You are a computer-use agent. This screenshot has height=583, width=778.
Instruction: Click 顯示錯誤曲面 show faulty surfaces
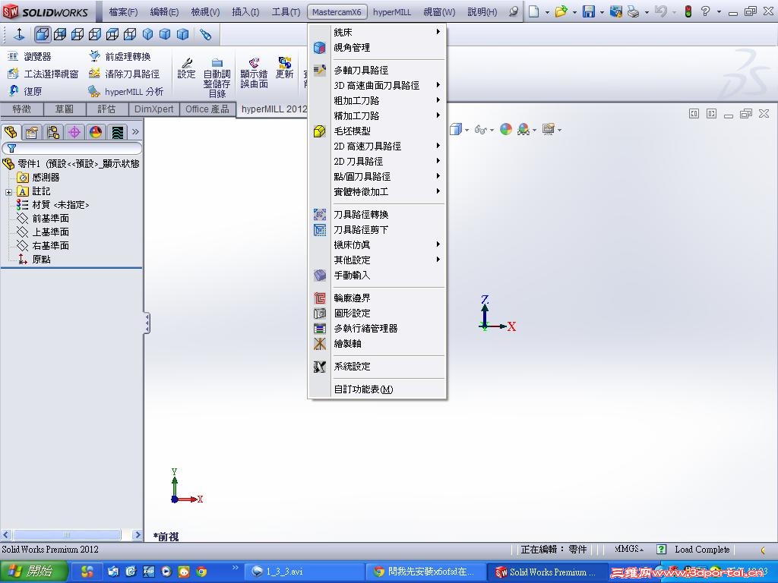point(254,73)
